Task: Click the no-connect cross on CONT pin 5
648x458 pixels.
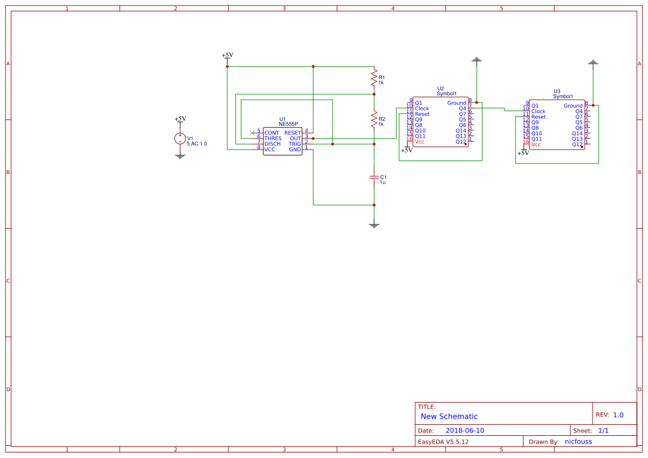Action: [253, 132]
